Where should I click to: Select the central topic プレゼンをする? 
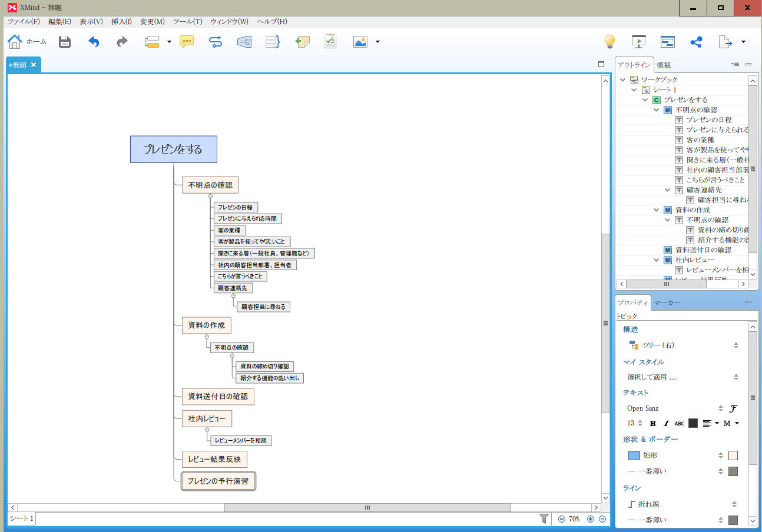point(174,149)
